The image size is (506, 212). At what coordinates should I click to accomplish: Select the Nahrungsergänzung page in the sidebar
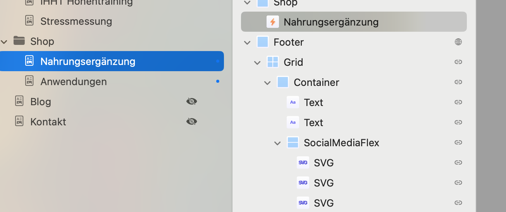pos(88,61)
